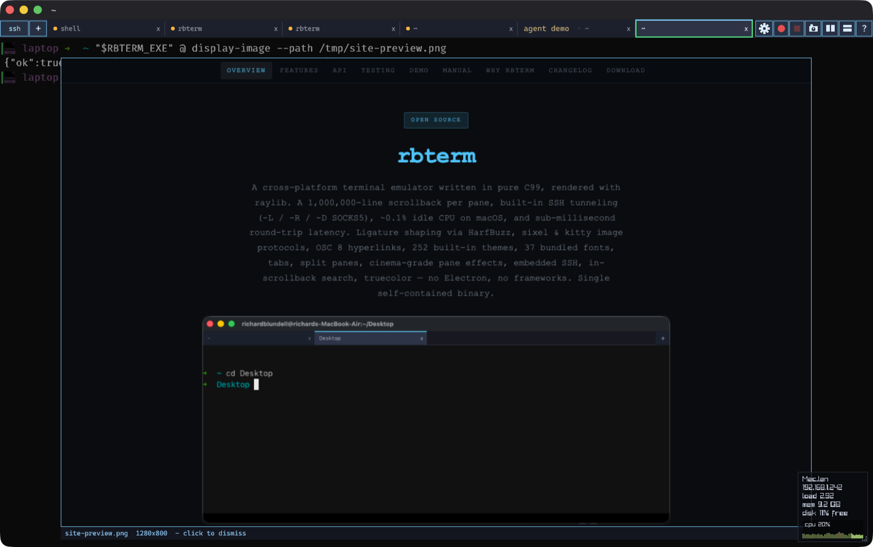The height and width of the screenshot is (547, 873).
Task: Click the Mac.lan hostname in stats widget
Action: click(x=815, y=479)
